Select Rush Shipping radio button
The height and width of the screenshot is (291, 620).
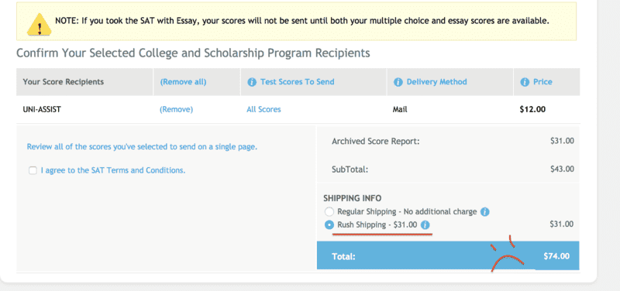click(x=329, y=225)
